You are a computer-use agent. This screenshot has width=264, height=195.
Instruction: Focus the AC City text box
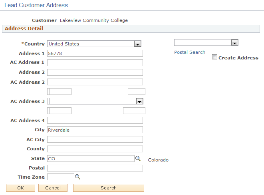(x=95, y=140)
